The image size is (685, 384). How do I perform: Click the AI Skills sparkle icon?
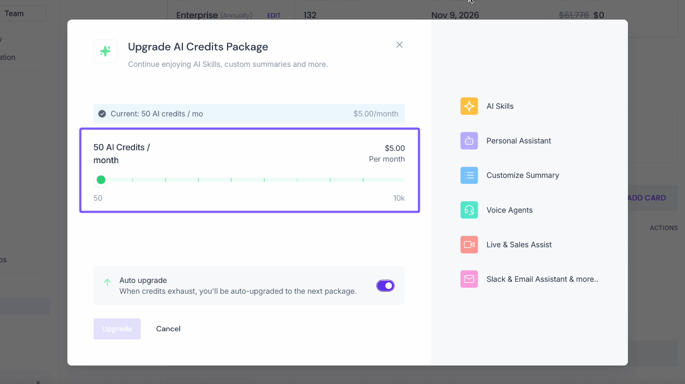(469, 106)
